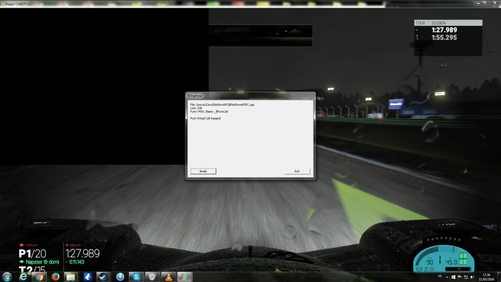Click the 'File: Source\Core\PlatformAPI' line
501x282 pixels.
tap(222, 105)
